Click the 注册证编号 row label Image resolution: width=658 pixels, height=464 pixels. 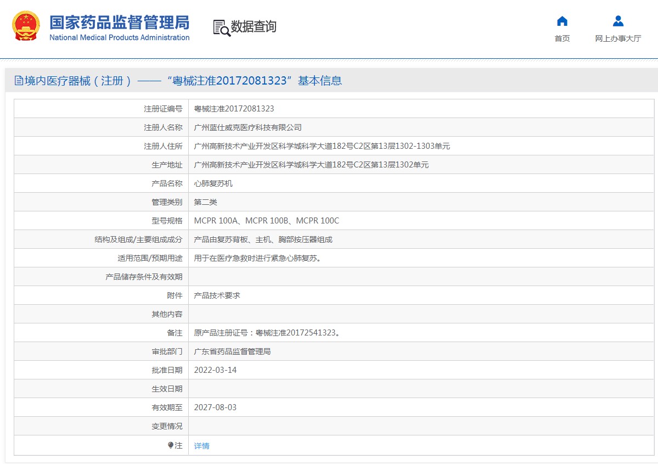(163, 109)
